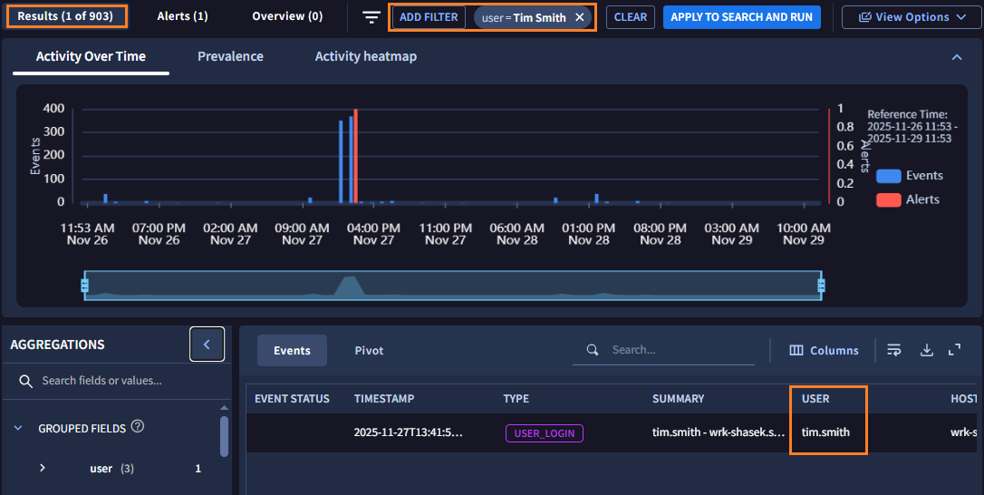Image resolution: width=984 pixels, height=495 pixels.
Task: Switch to the Prevalence tab
Action: pos(230,56)
